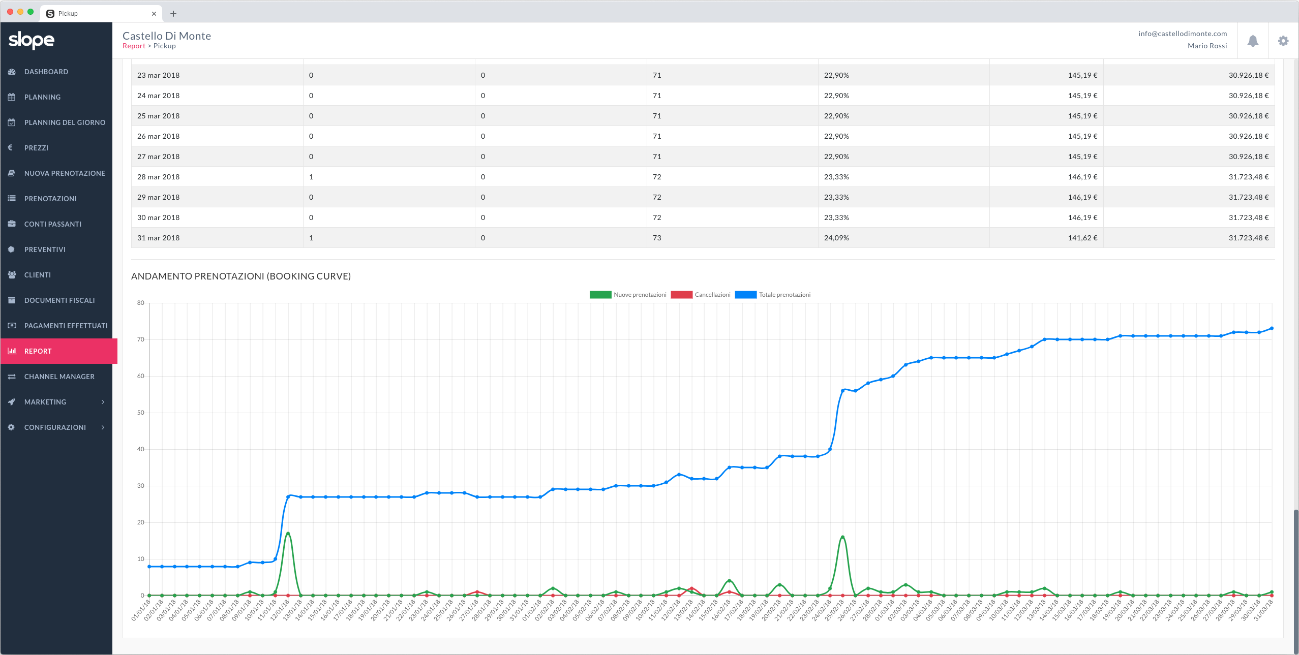This screenshot has width=1299, height=655.
Task: Click the Prezzi euro icon
Action: [11, 148]
